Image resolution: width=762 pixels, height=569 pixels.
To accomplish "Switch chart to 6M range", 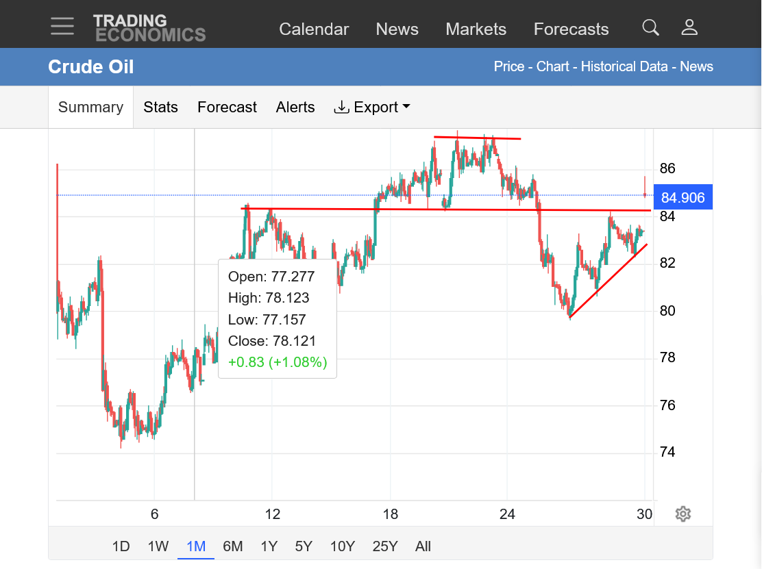I will [x=233, y=546].
